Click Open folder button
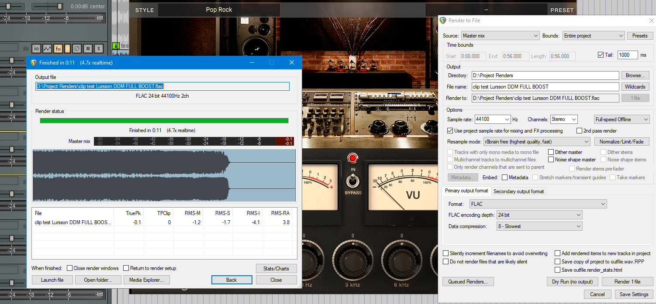656x304 pixels. point(98,280)
